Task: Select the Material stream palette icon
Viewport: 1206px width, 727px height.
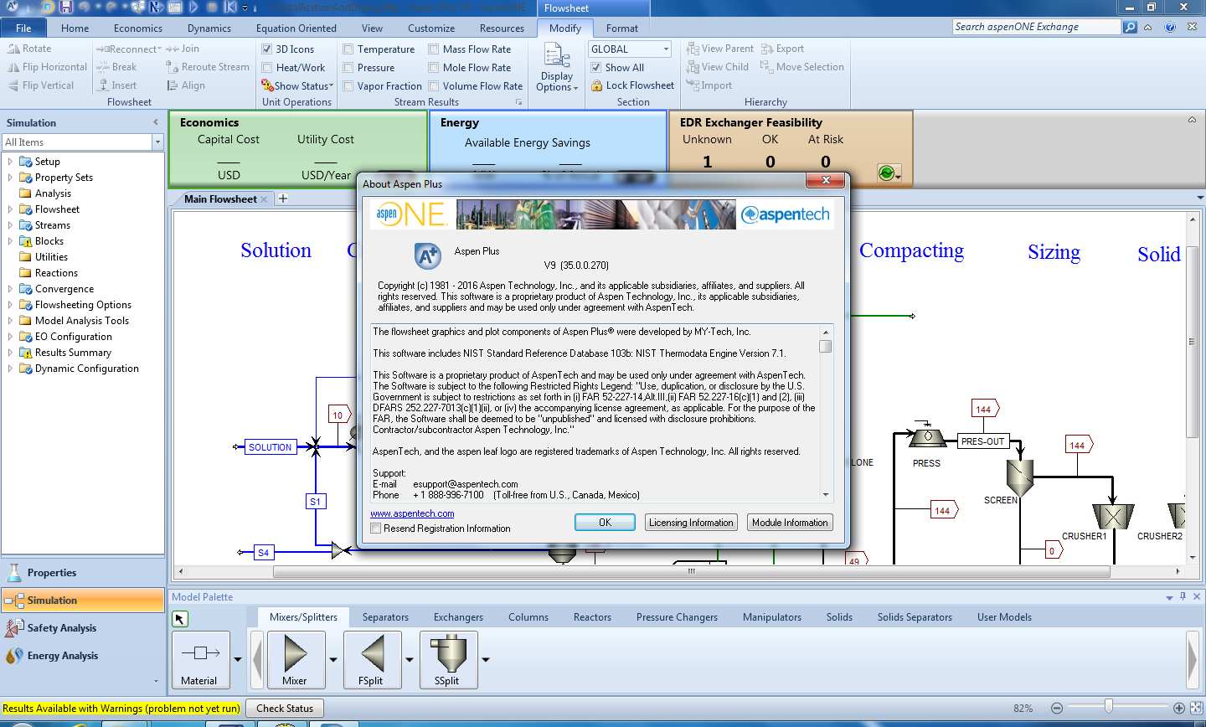Action: pos(200,660)
